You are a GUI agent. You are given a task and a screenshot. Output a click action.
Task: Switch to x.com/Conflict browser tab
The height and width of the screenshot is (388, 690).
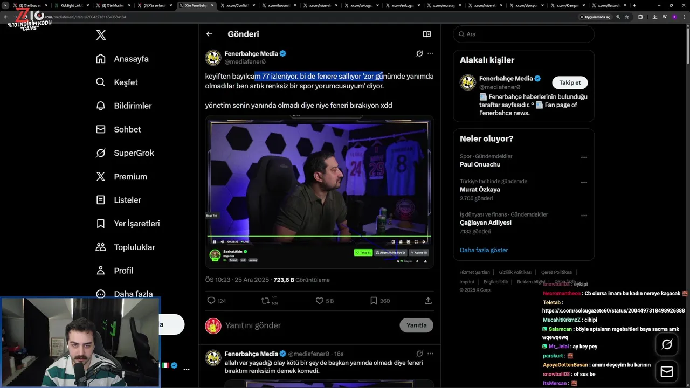239,5
